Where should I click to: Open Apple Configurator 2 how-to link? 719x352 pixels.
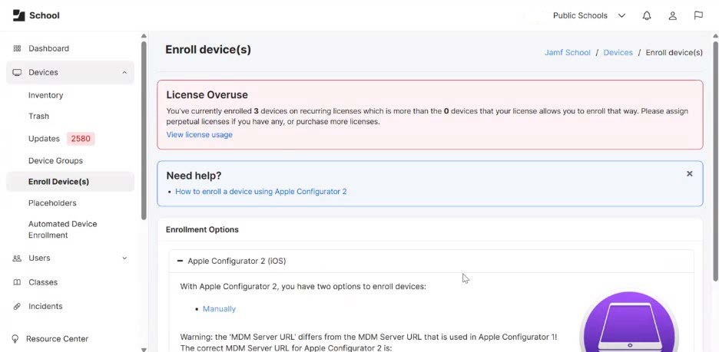point(261,191)
